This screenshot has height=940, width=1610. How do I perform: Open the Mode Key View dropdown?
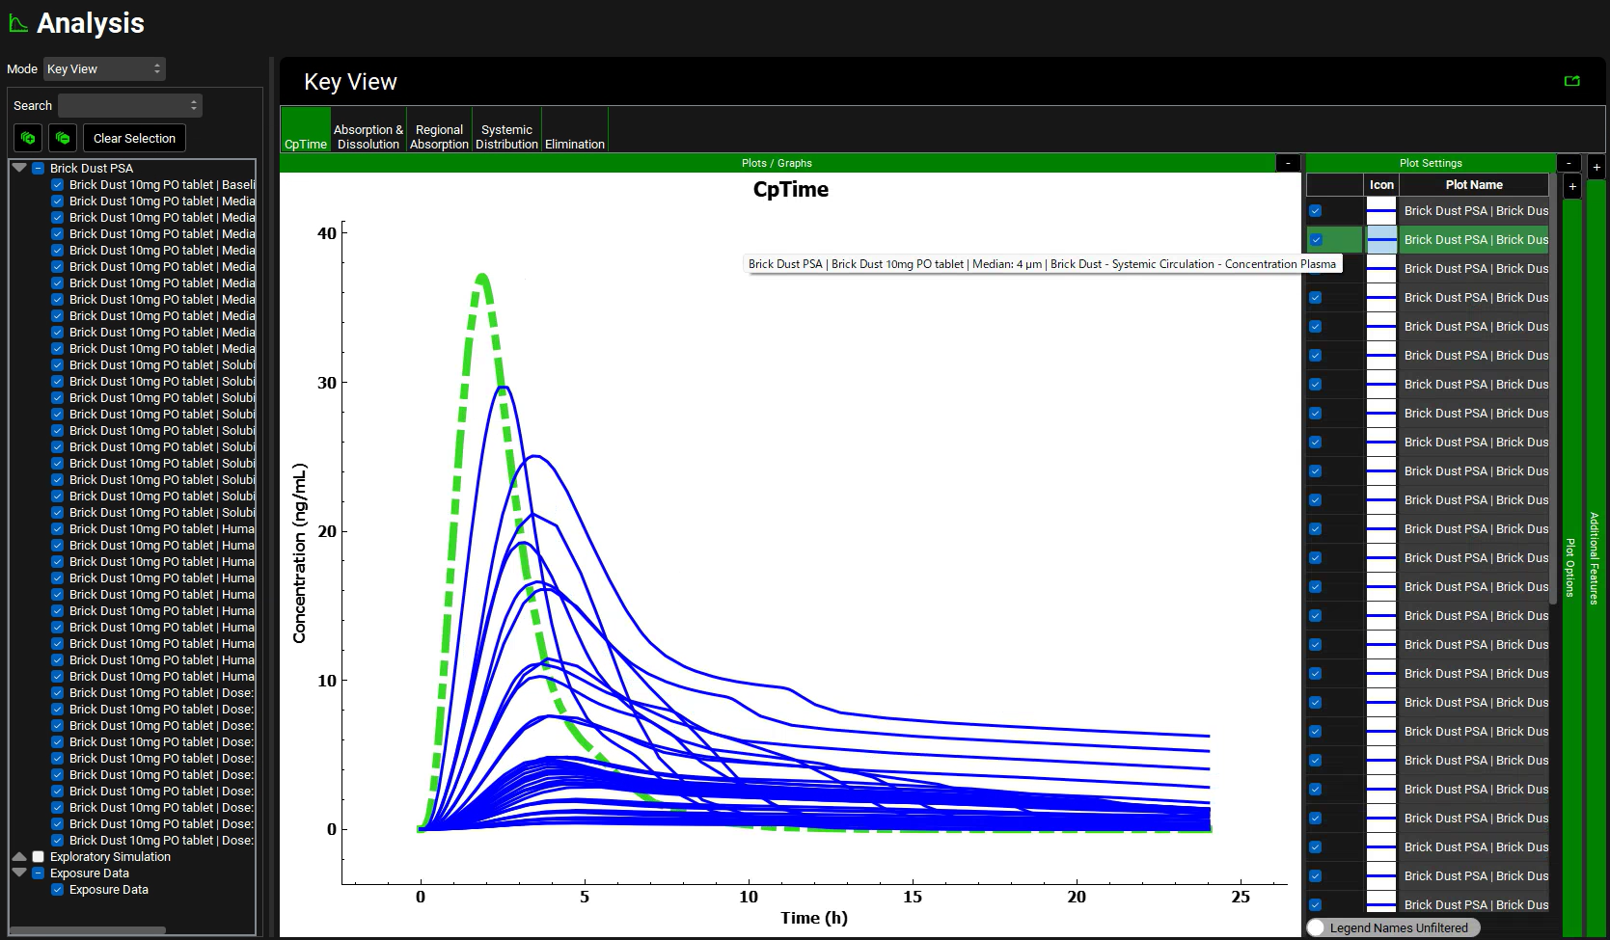[x=104, y=68]
